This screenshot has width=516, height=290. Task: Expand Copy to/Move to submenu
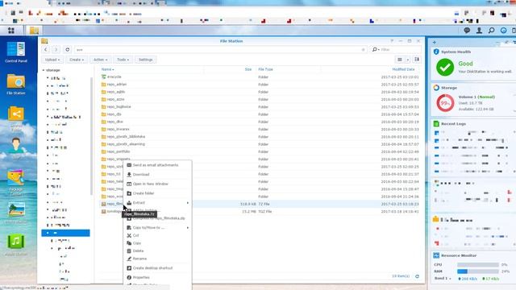pyautogui.click(x=188, y=227)
